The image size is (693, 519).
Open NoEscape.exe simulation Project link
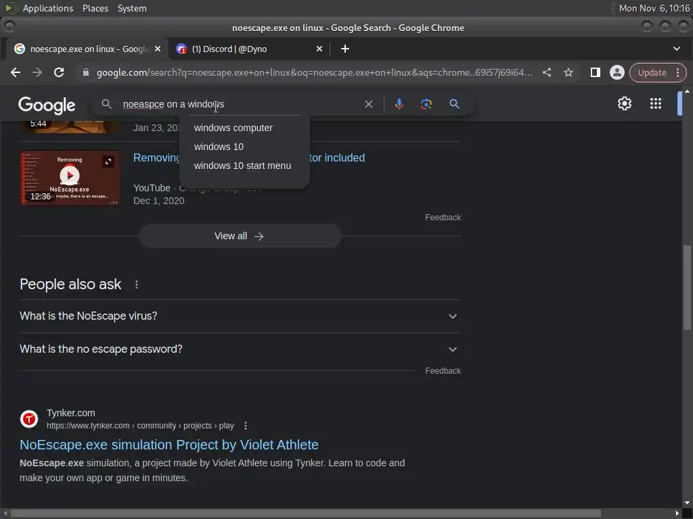pyautogui.click(x=169, y=445)
